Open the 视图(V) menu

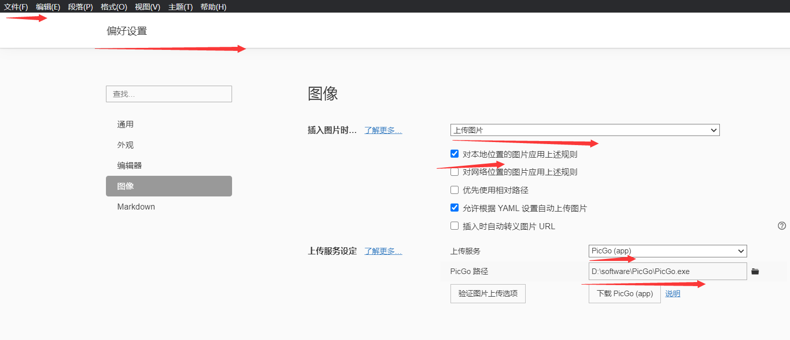point(147,7)
